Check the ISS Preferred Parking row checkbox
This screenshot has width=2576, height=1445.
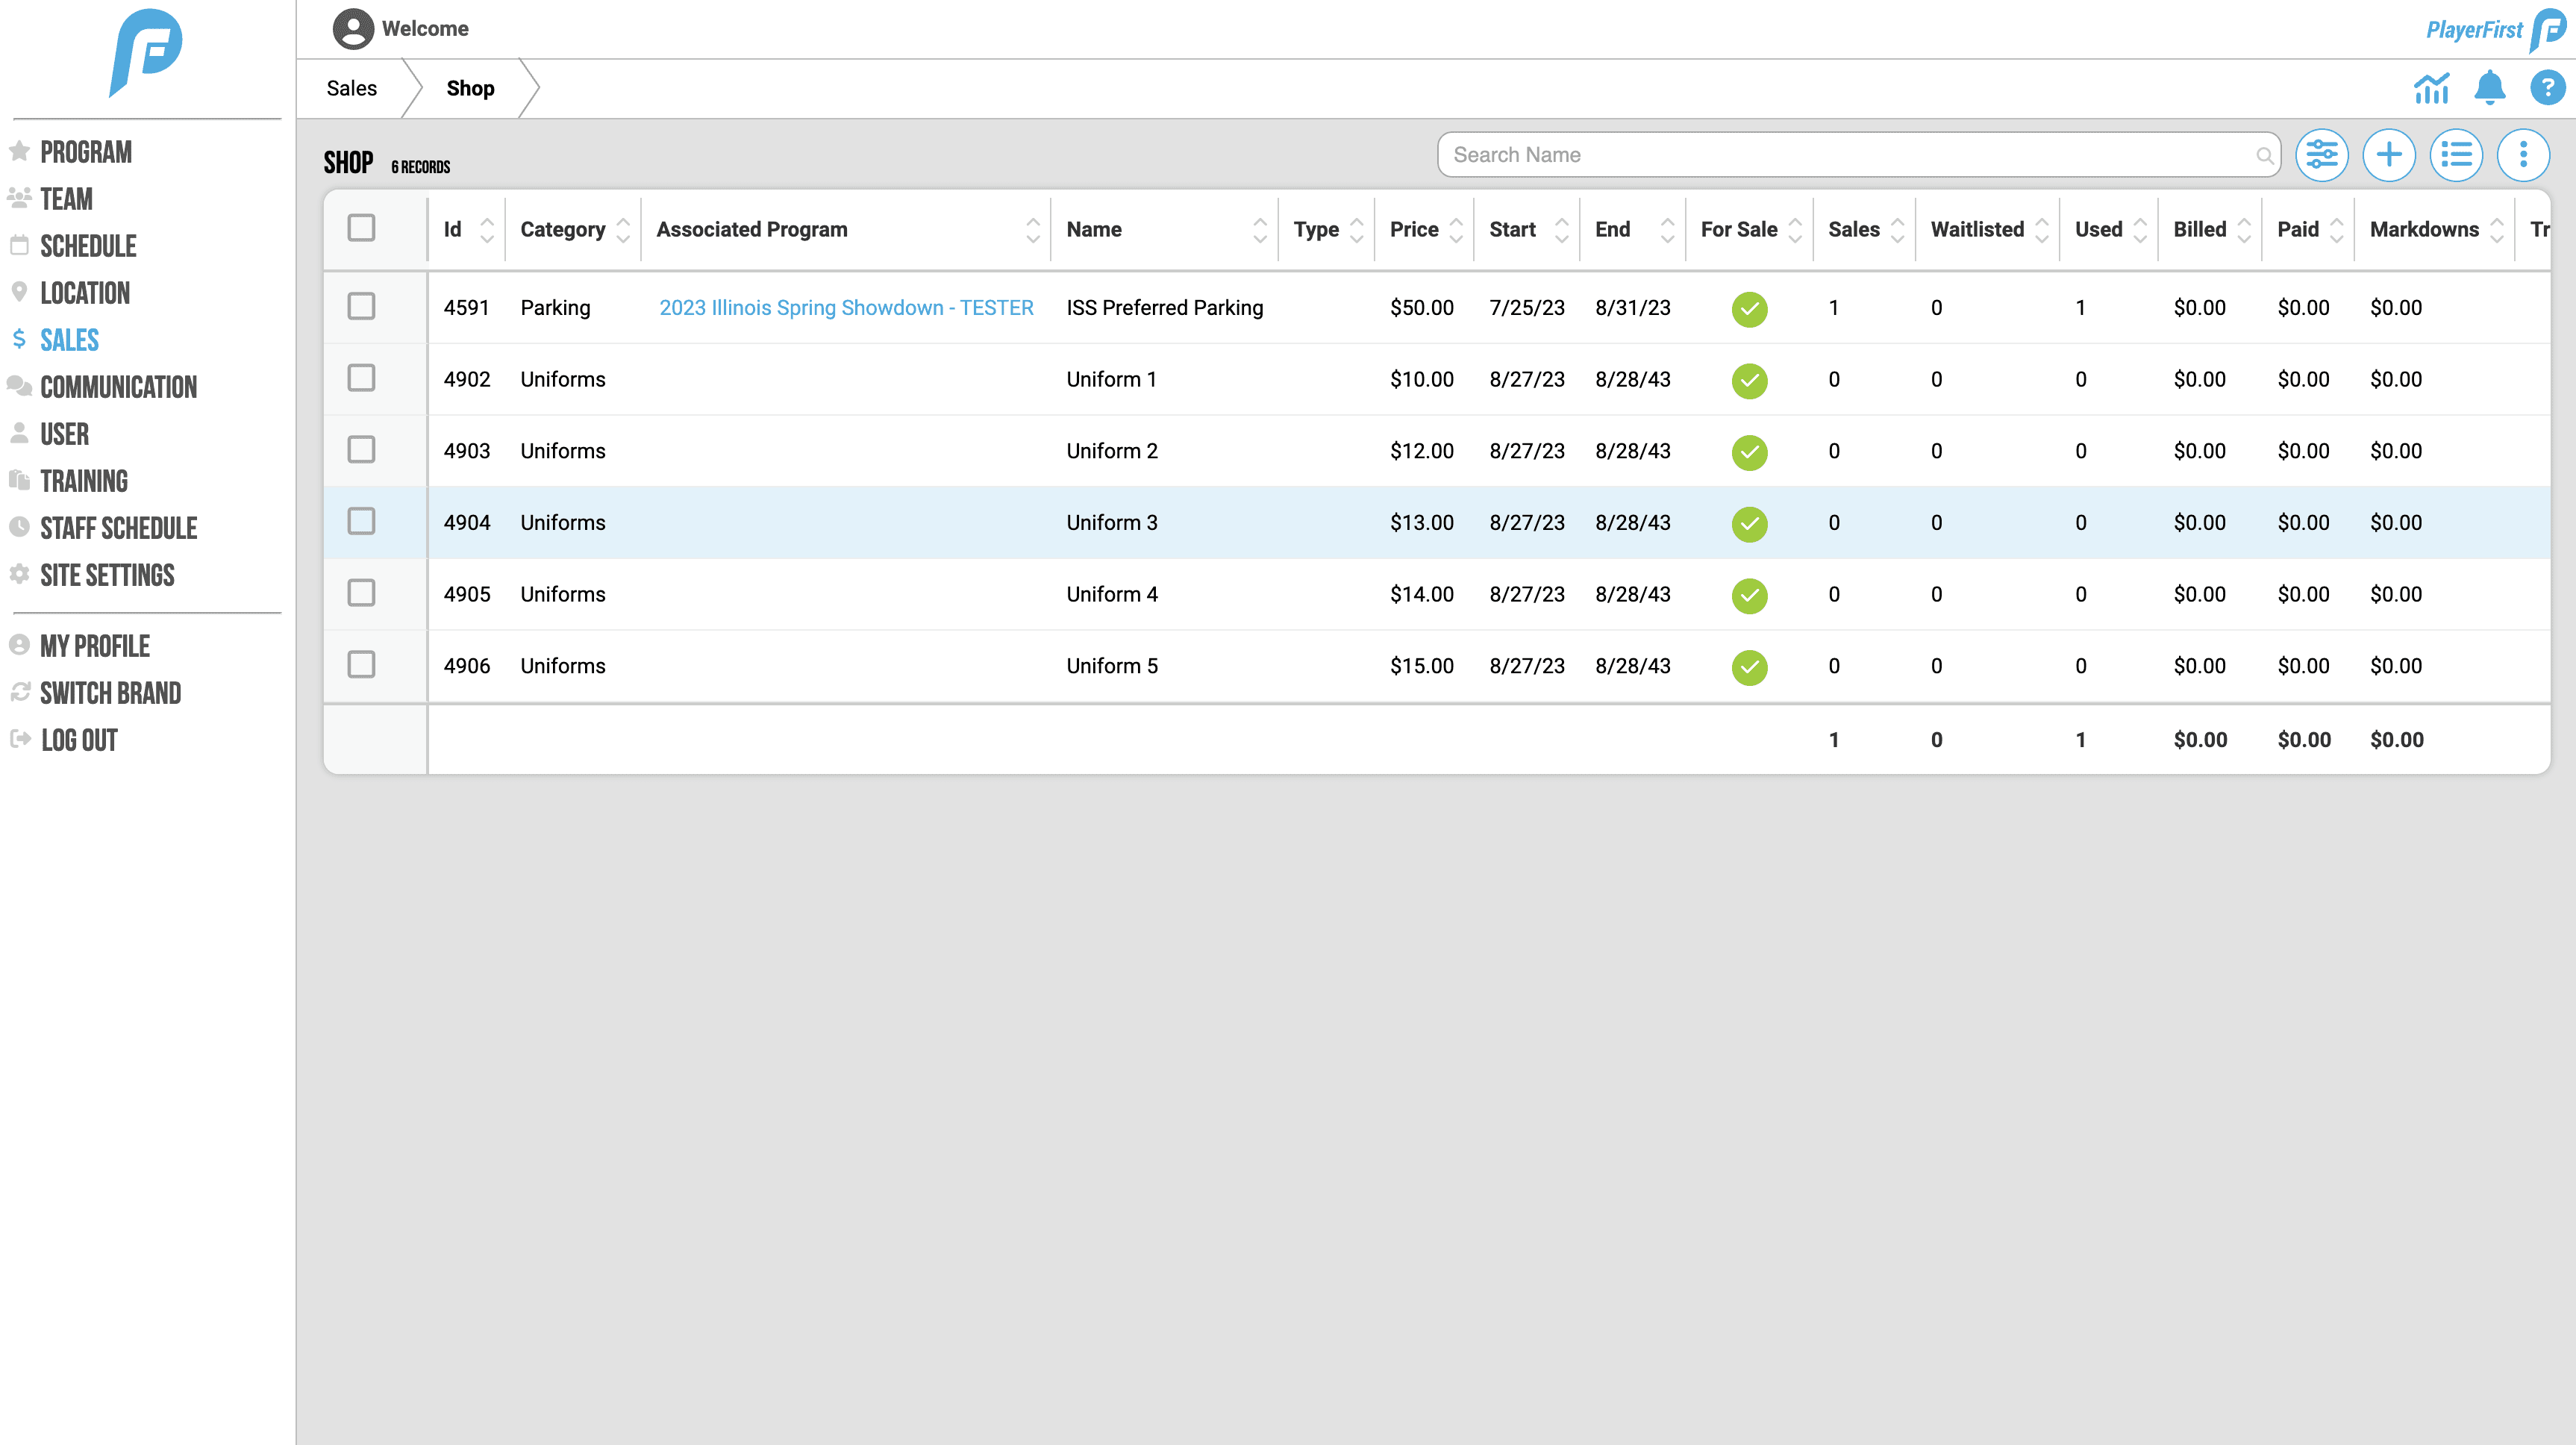[361, 306]
